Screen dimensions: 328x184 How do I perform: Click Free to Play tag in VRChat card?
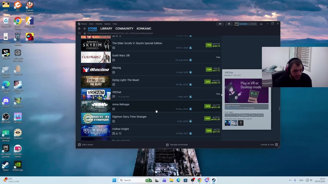click(x=234, y=115)
